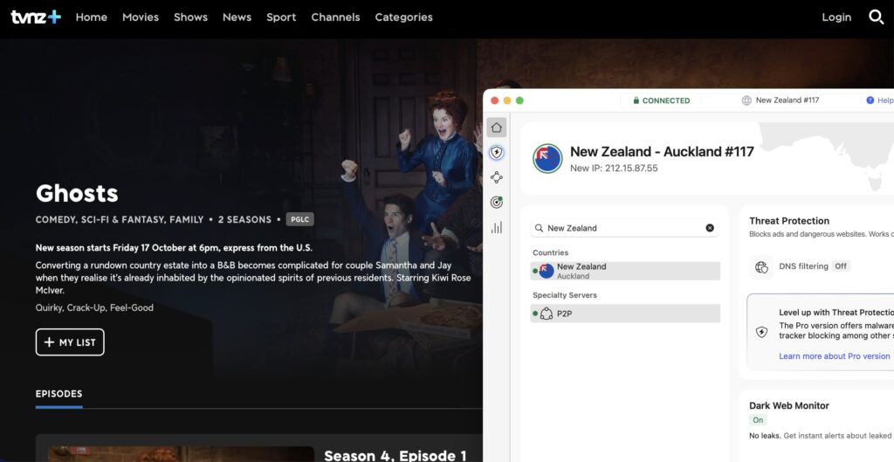This screenshot has width=894, height=462.
Task: Add Ghosts to My List
Action: [70, 342]
